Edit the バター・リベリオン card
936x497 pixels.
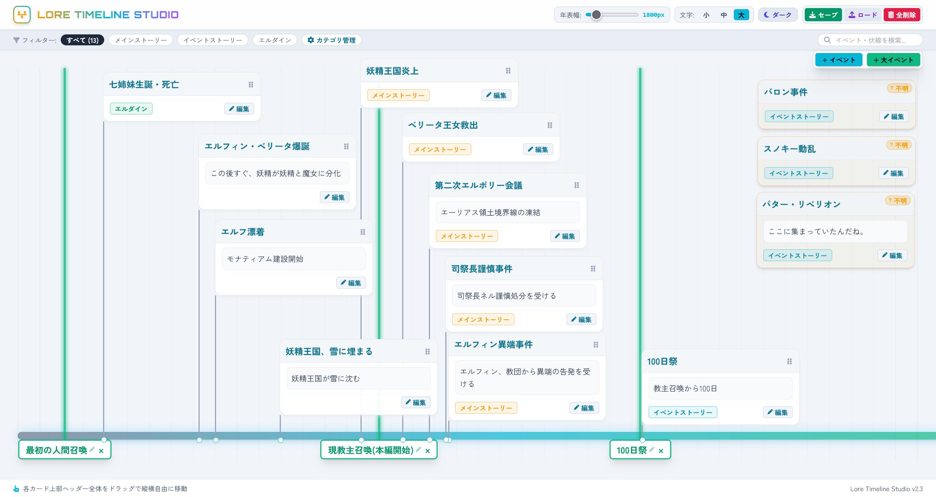point(892,255)
